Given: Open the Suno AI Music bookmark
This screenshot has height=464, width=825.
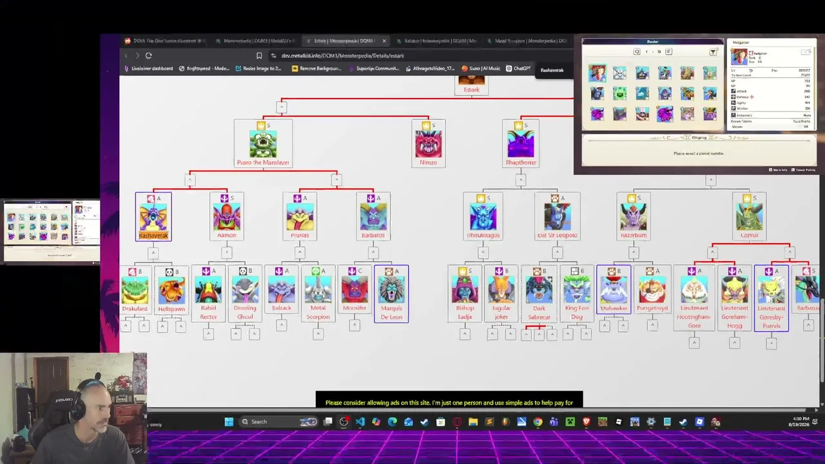Looking at the screenshot, I should click(x=481, y=68).
